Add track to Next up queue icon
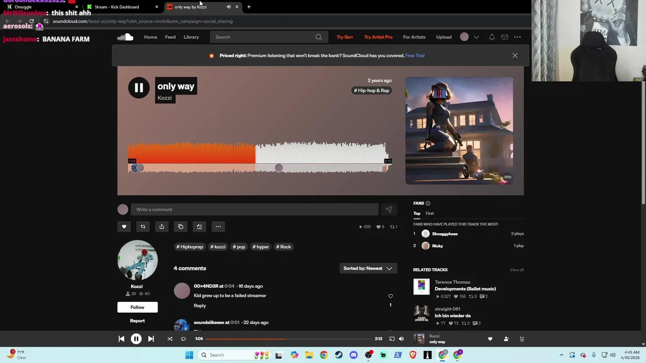 coord(199,226)
